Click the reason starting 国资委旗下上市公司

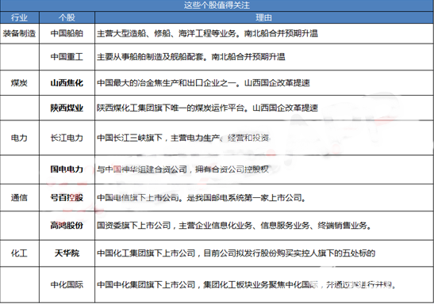(234, 226)
